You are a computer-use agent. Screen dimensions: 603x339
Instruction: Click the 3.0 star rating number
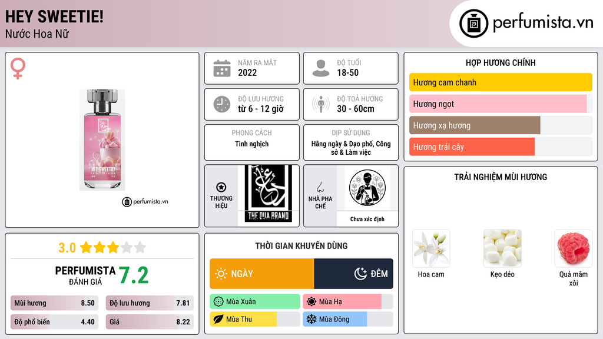click(x=67, y=248)
